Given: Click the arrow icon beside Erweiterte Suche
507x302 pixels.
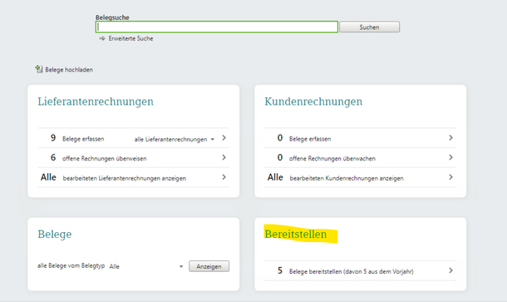Looking at the screenshot, I should pyautogui.click(x=102, y=38).
